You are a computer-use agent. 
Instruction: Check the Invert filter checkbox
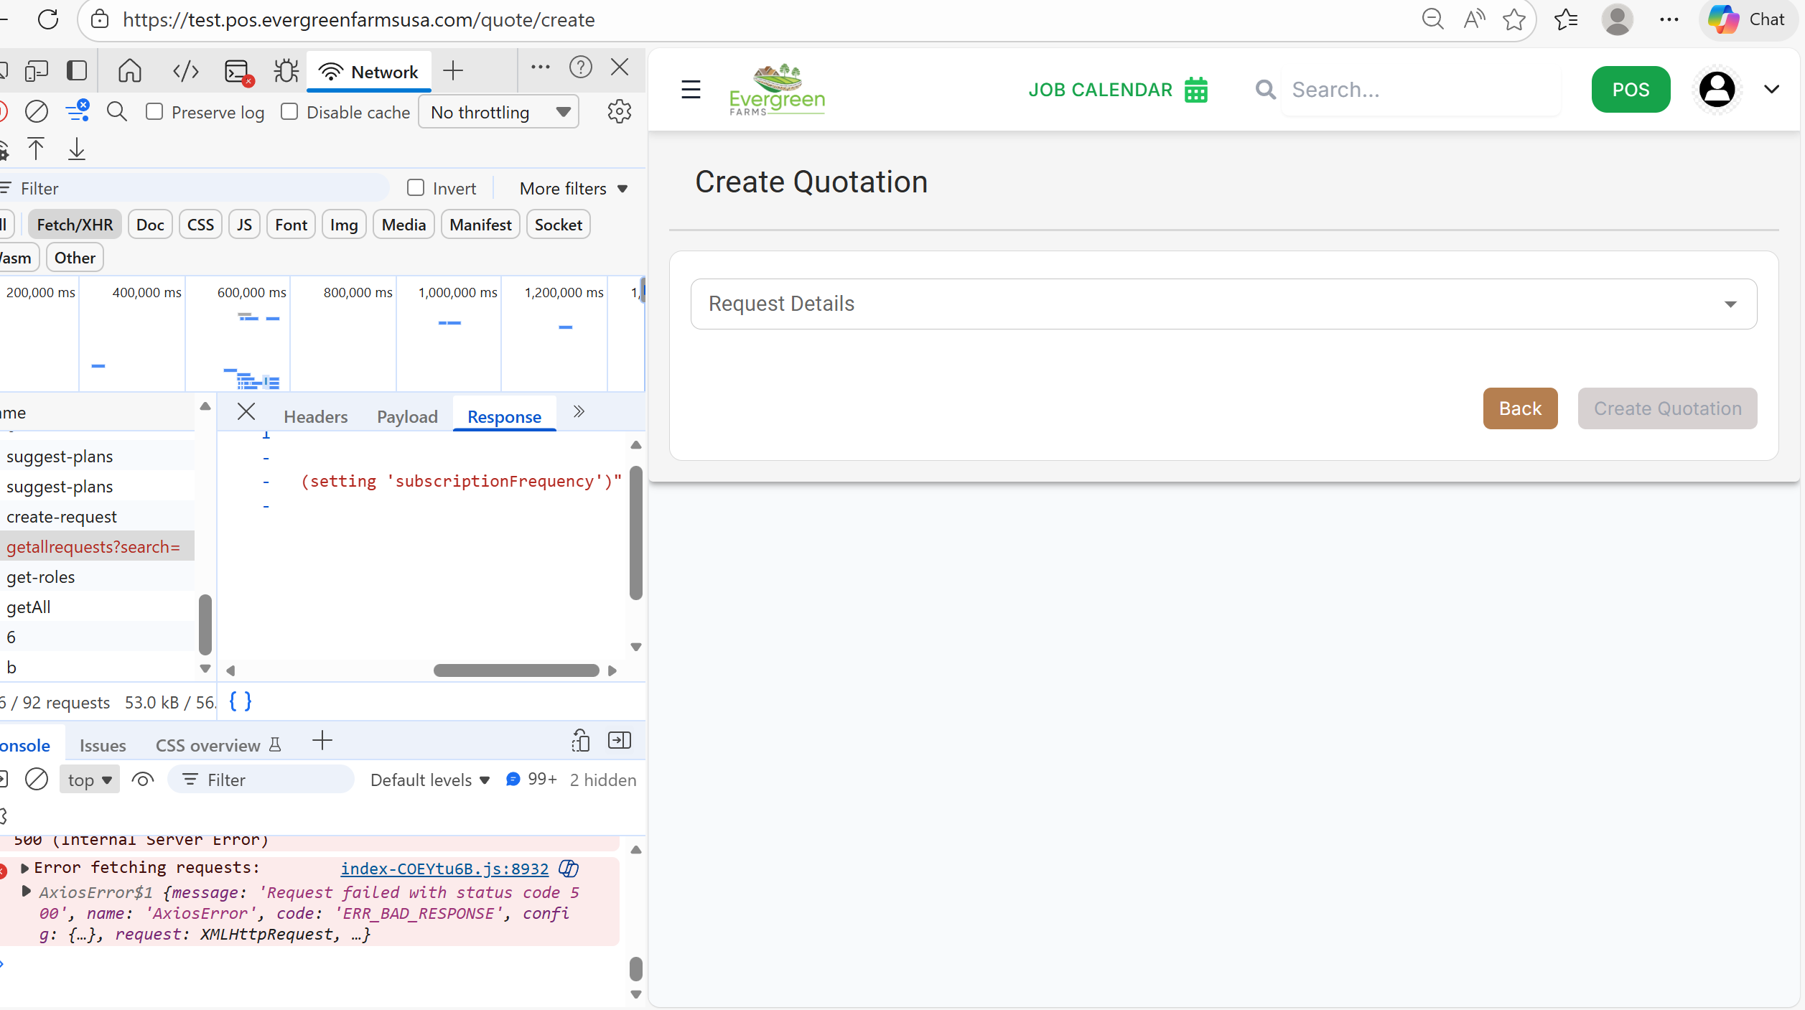(x=416, y=188)
